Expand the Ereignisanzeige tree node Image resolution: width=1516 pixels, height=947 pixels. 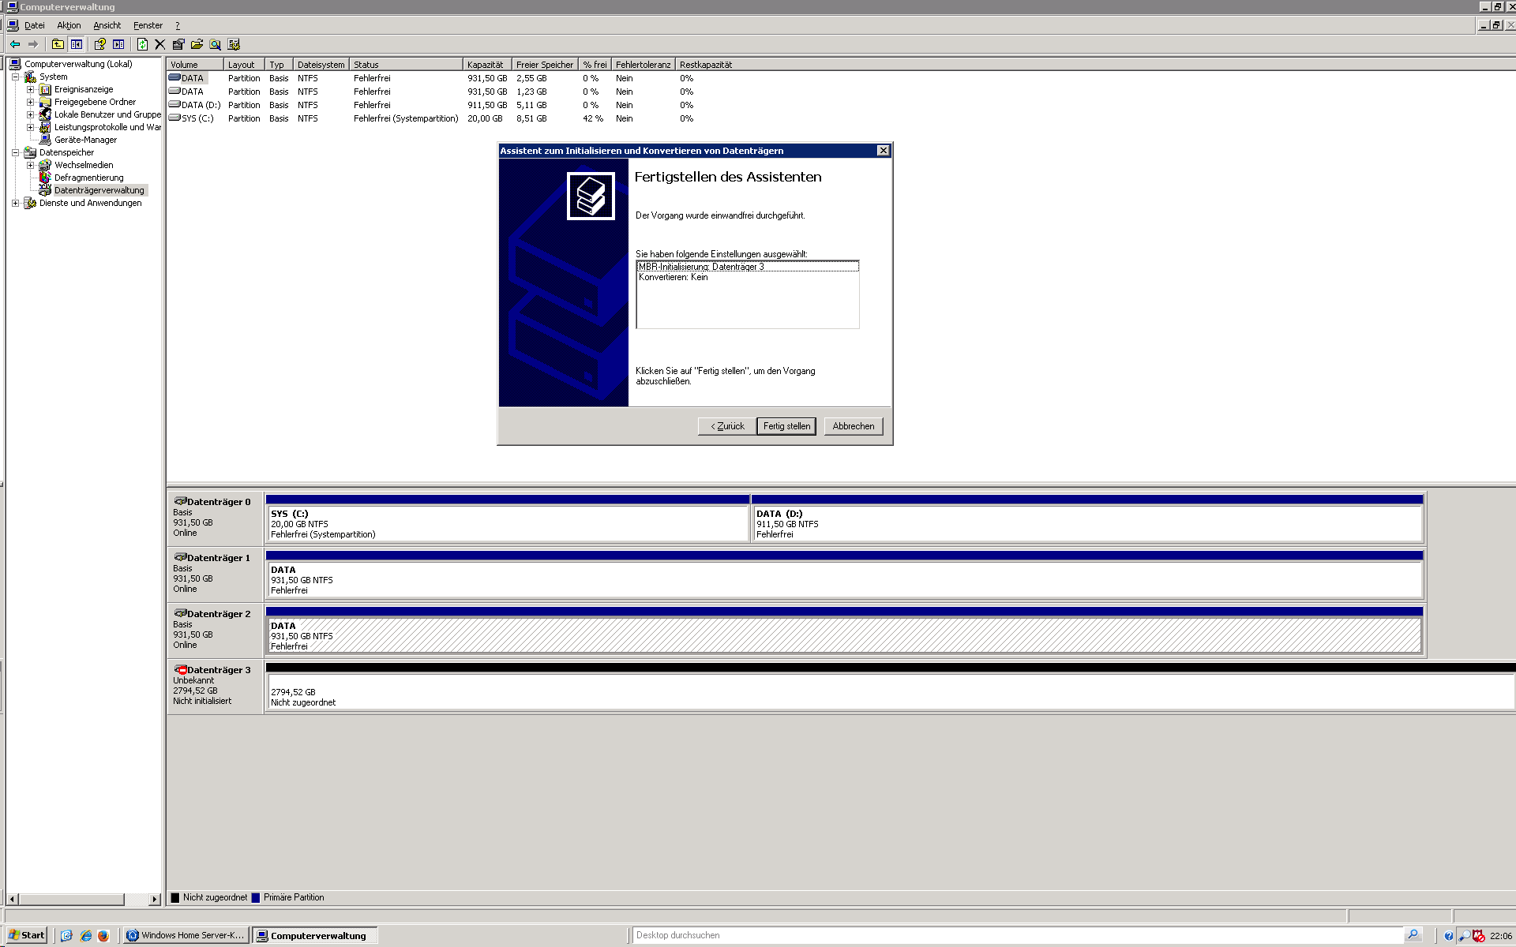tap(30, 89)
